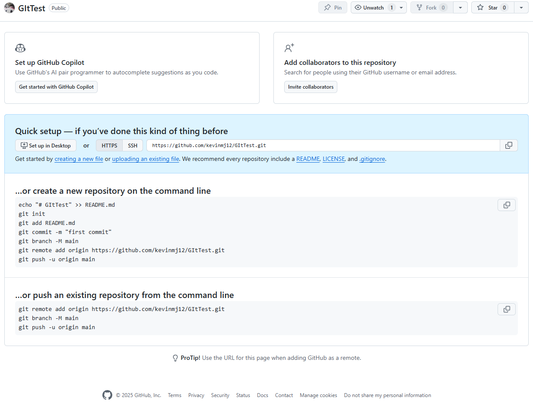Viewport: 533px width, 407px height.
Task: Click the Public visibility badge
Action: (x=59, y=8)
